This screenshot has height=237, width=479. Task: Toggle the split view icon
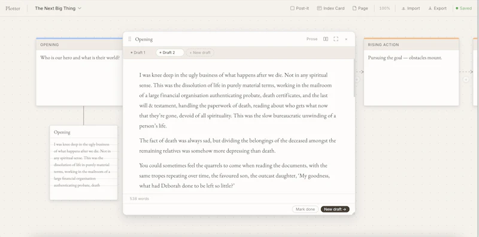(326, 39)
